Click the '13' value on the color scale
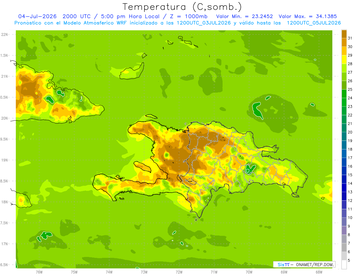The image size is (358, 276). tap(350, 192)
